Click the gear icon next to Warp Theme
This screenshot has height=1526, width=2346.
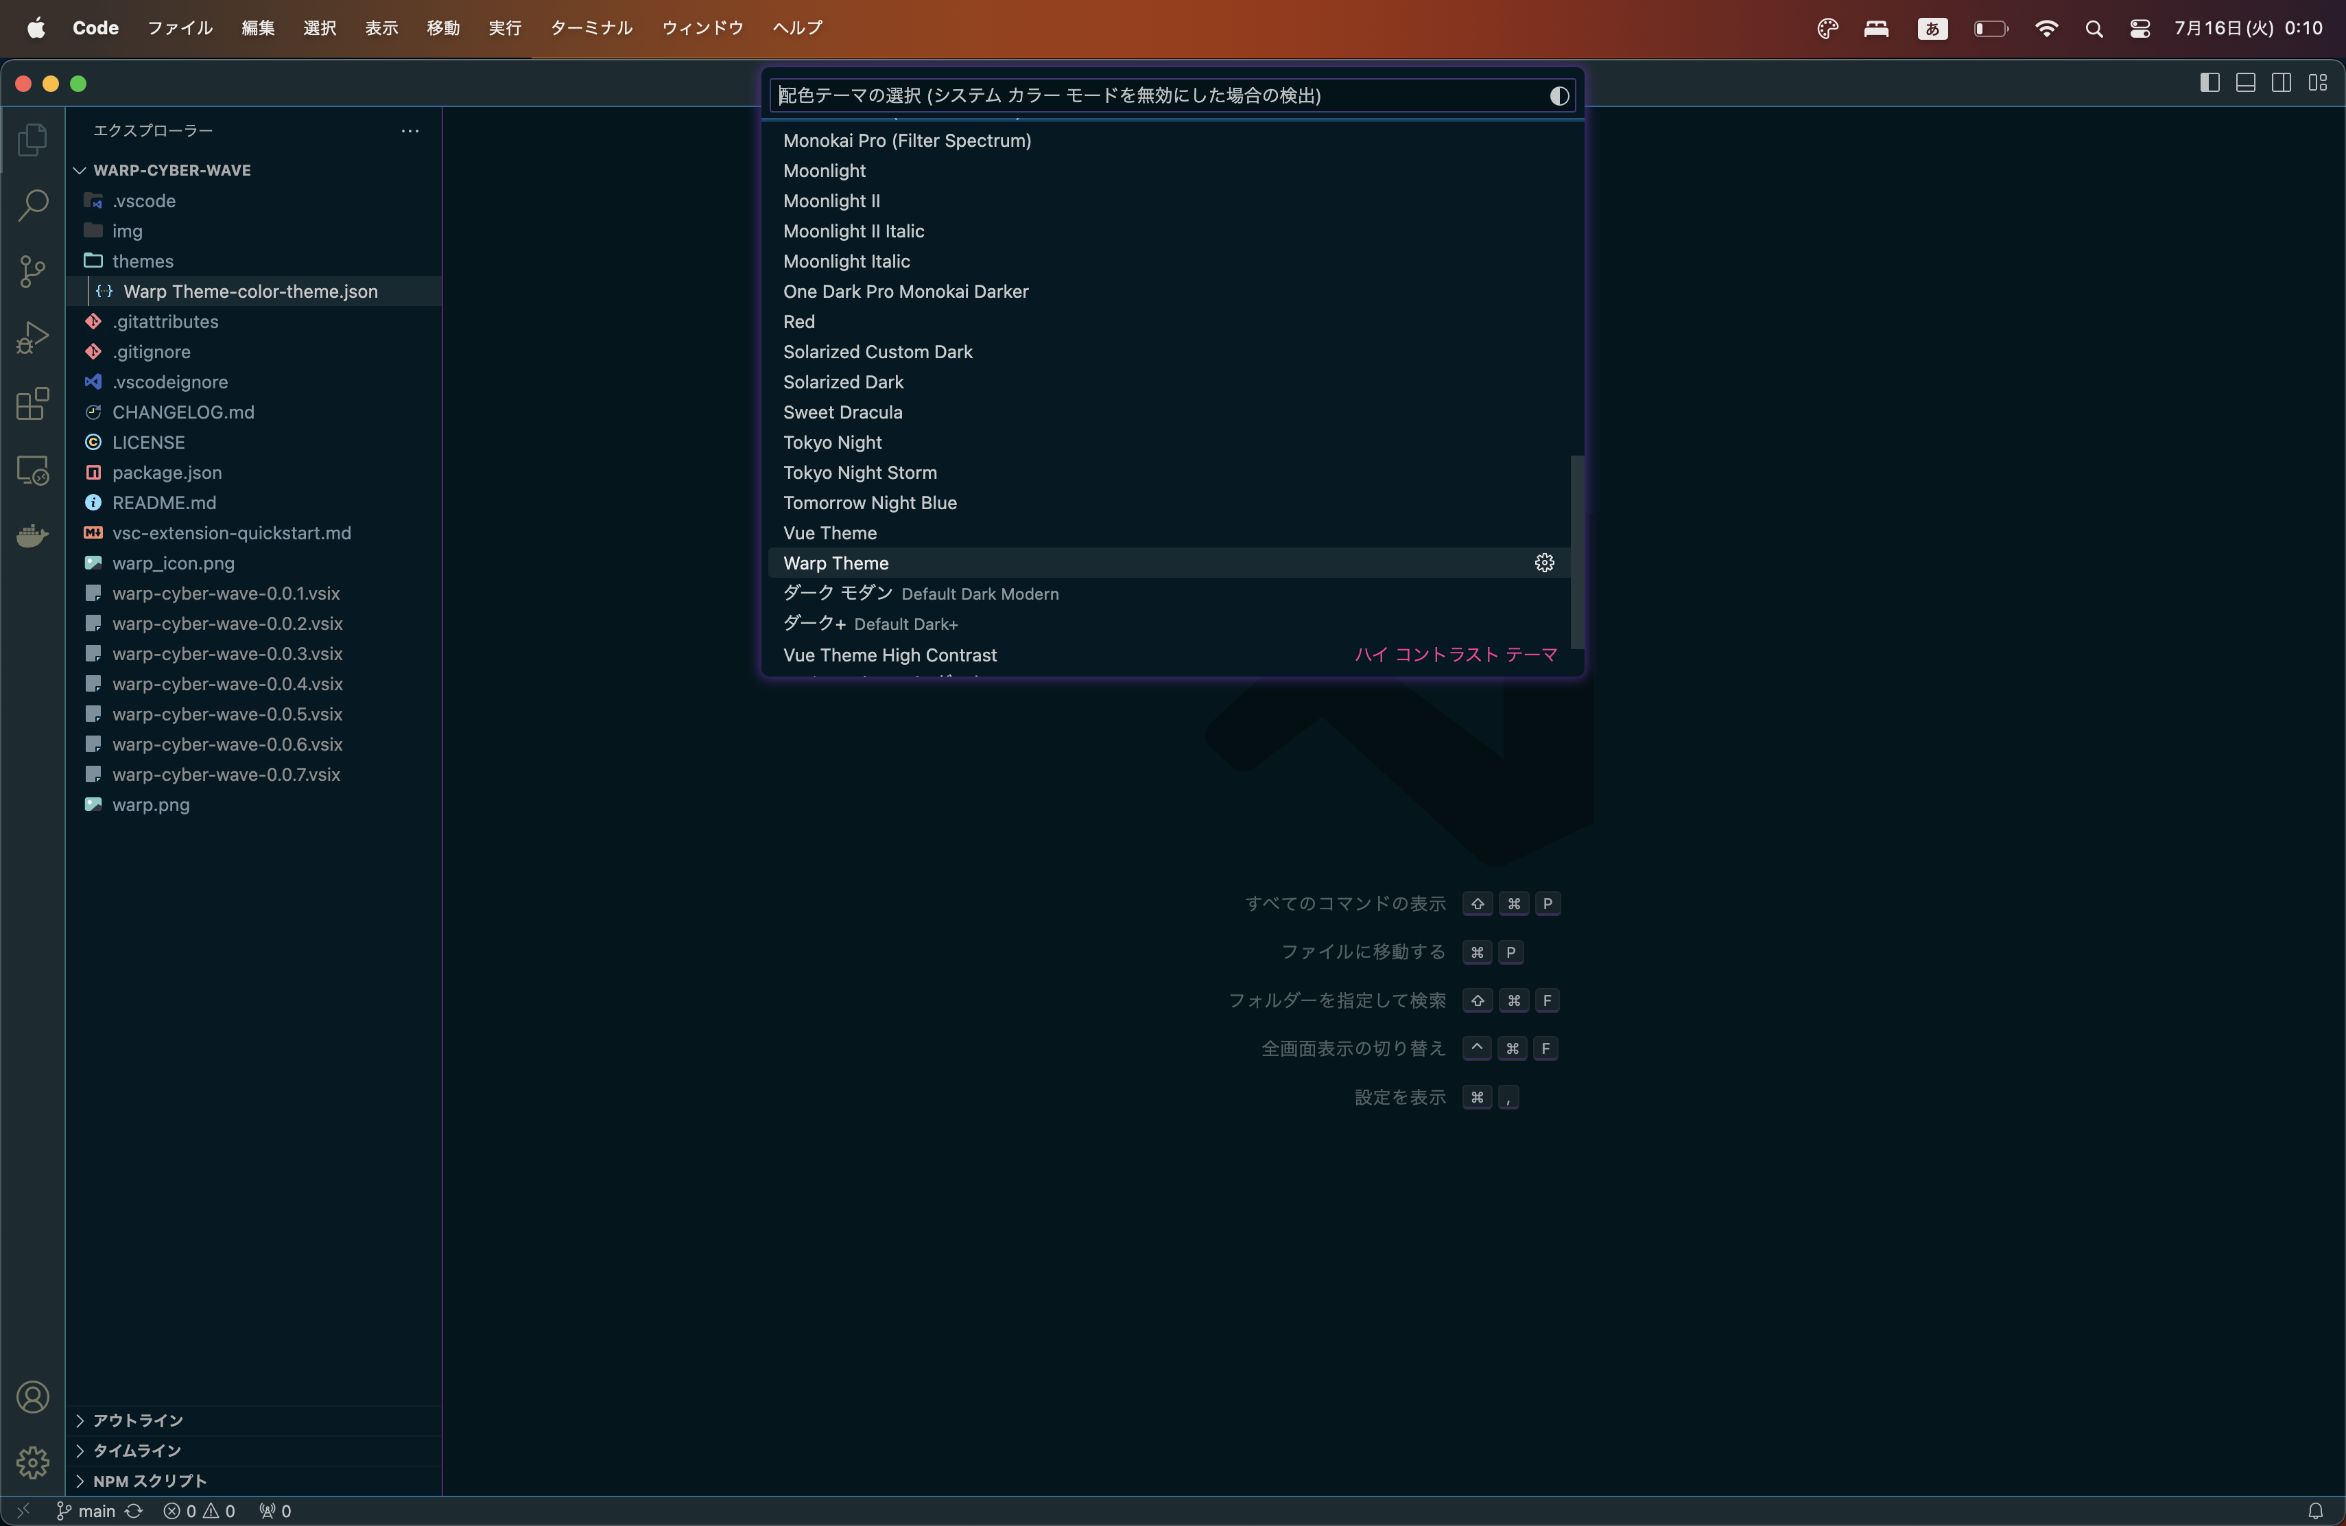point(1543,563)
